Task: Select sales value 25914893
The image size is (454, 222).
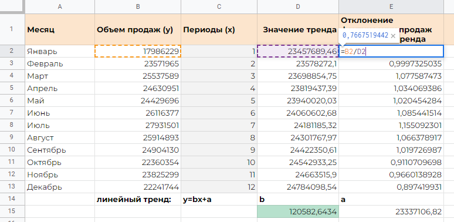Action: [138, 137]
